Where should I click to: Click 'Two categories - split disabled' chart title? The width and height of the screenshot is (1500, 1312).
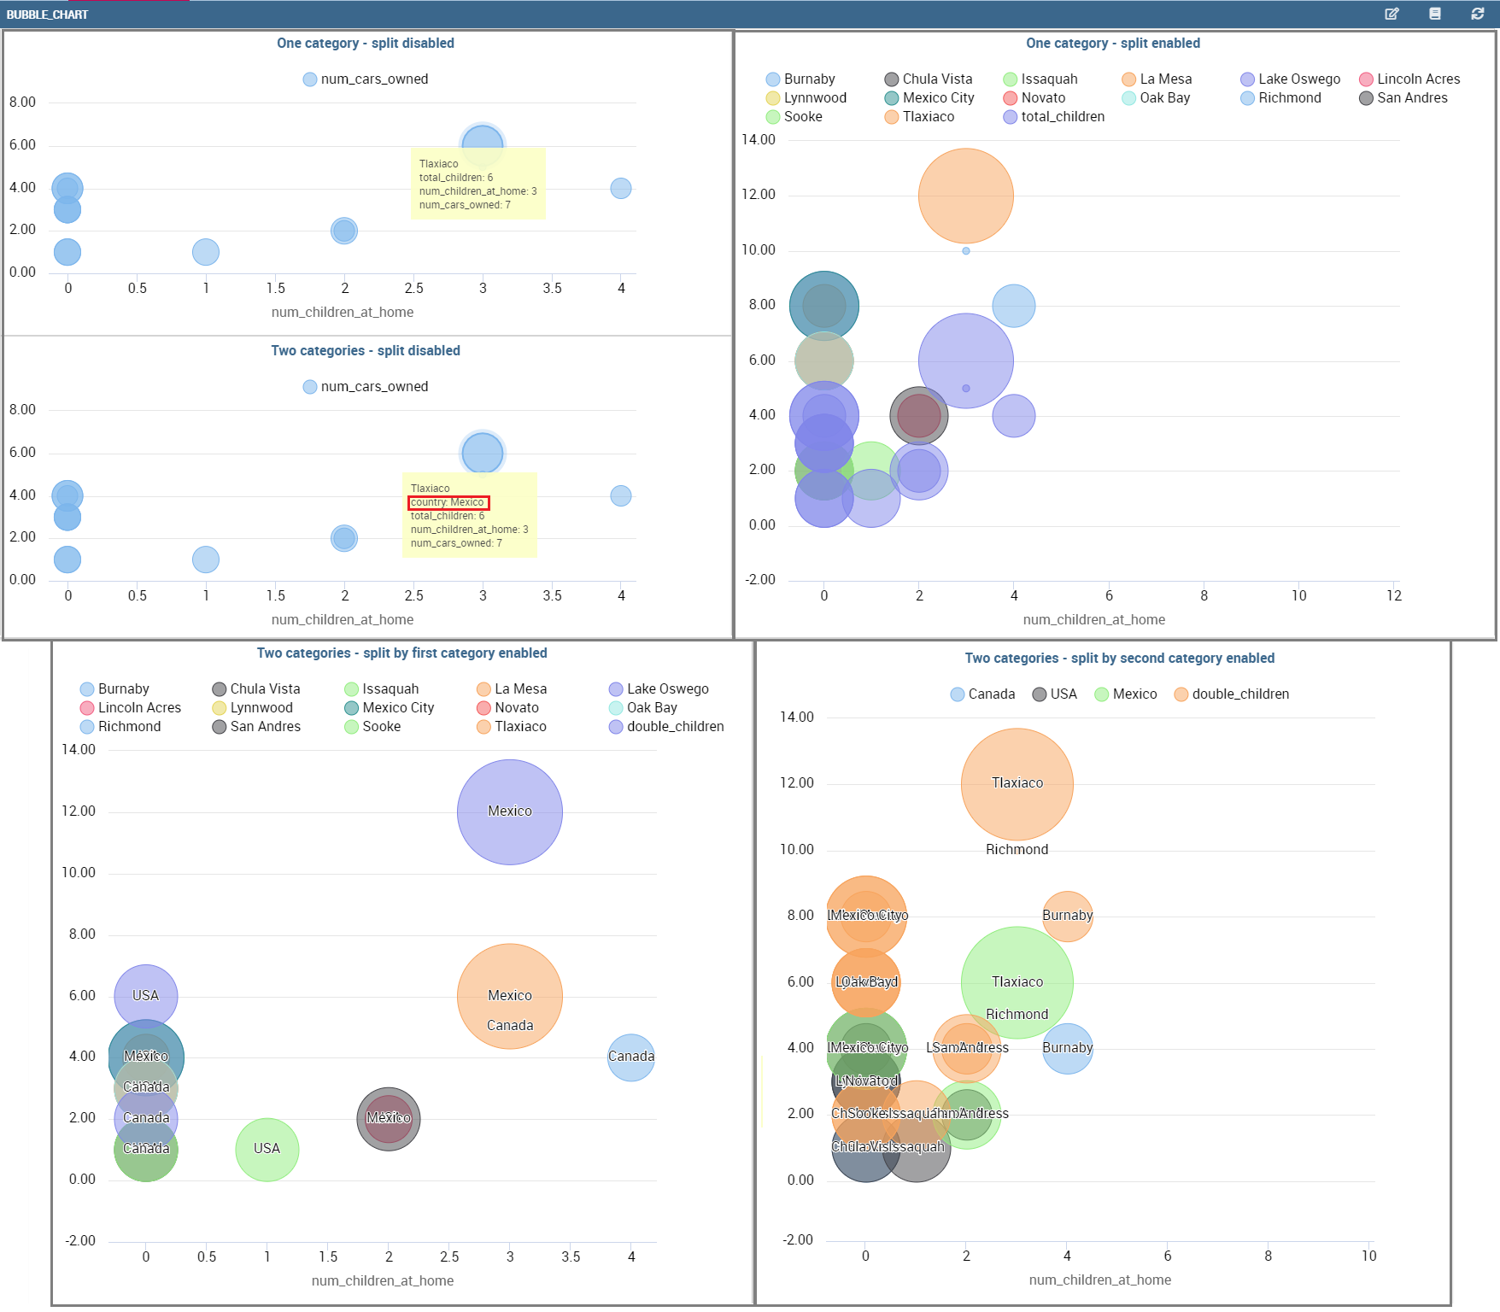coord(366,351)
